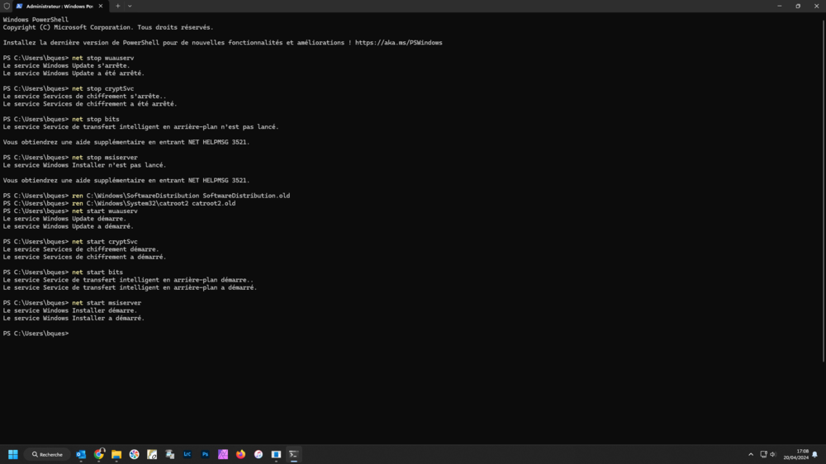This screenshot has width=826, height=464.
Task: Close the Administrateur PowerShell tab
Action: pos(101,7)
